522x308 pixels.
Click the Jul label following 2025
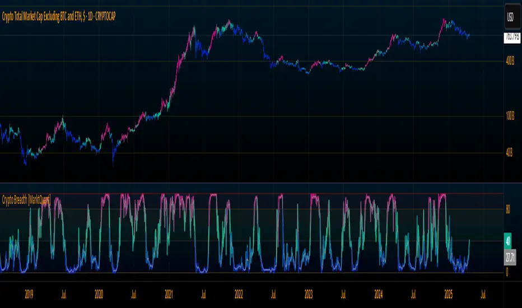point(483,295)
